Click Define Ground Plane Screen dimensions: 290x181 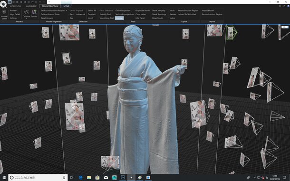tap(50, 14)
